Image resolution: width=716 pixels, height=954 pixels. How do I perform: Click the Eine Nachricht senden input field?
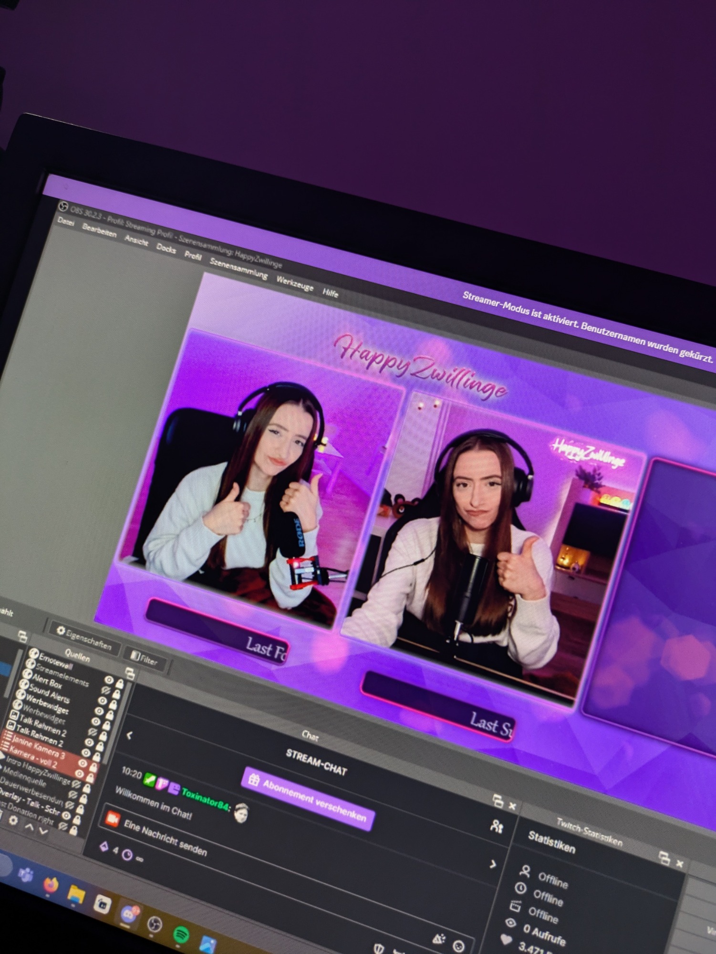[165, 838]
